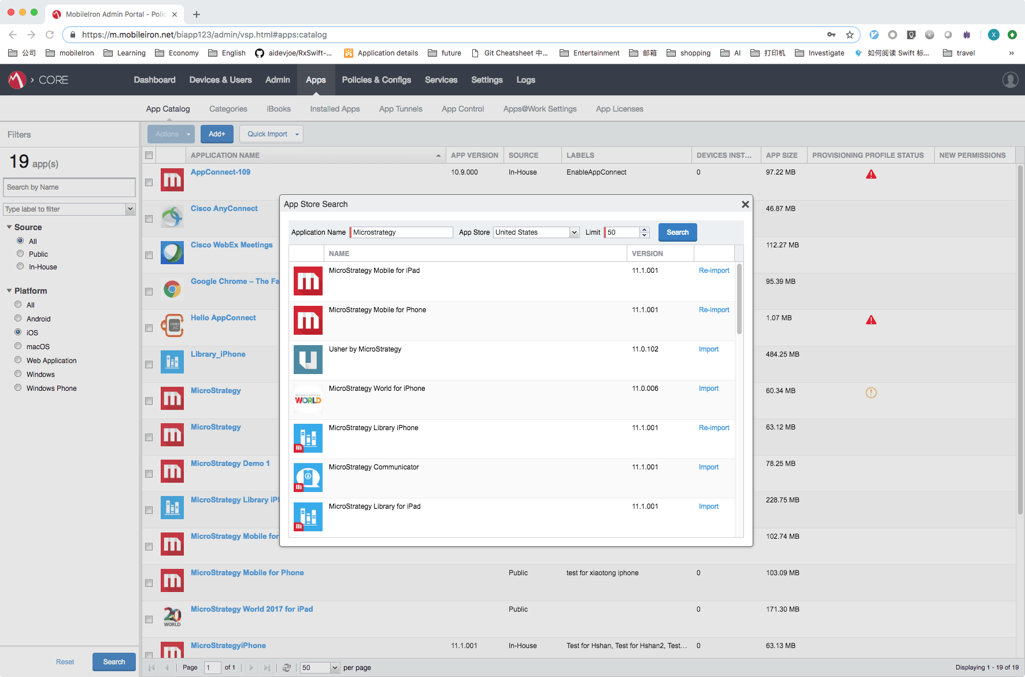The height and width of the screenshot is (677, 1025).
Task: Open Devices & Users menu
Action: 220,80
